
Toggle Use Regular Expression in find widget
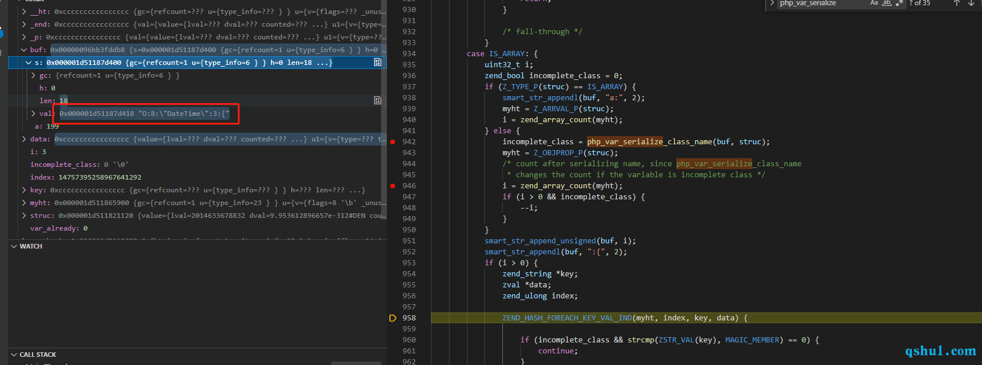tap(899, 3)
